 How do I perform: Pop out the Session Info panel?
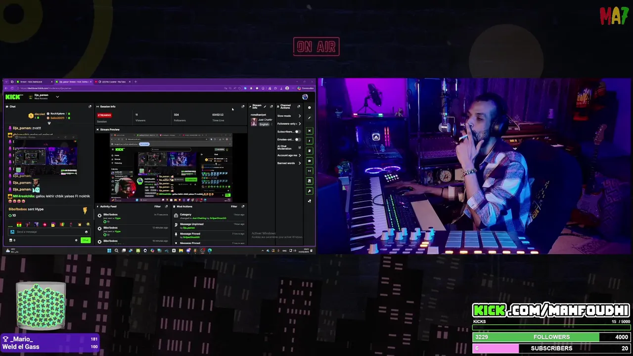click(243, 106)
